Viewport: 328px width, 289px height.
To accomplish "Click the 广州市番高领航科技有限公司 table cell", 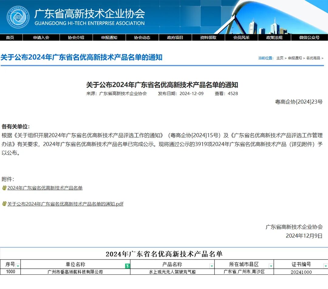I will pyautogui.click(x=75, y=272).
